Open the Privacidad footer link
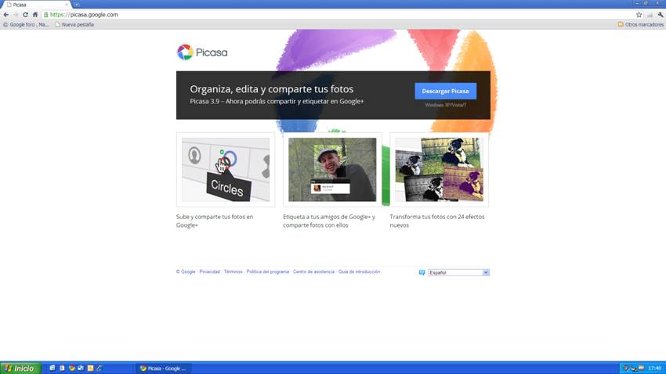The width and height of the screenshot is (666, 374). point(210,272)
